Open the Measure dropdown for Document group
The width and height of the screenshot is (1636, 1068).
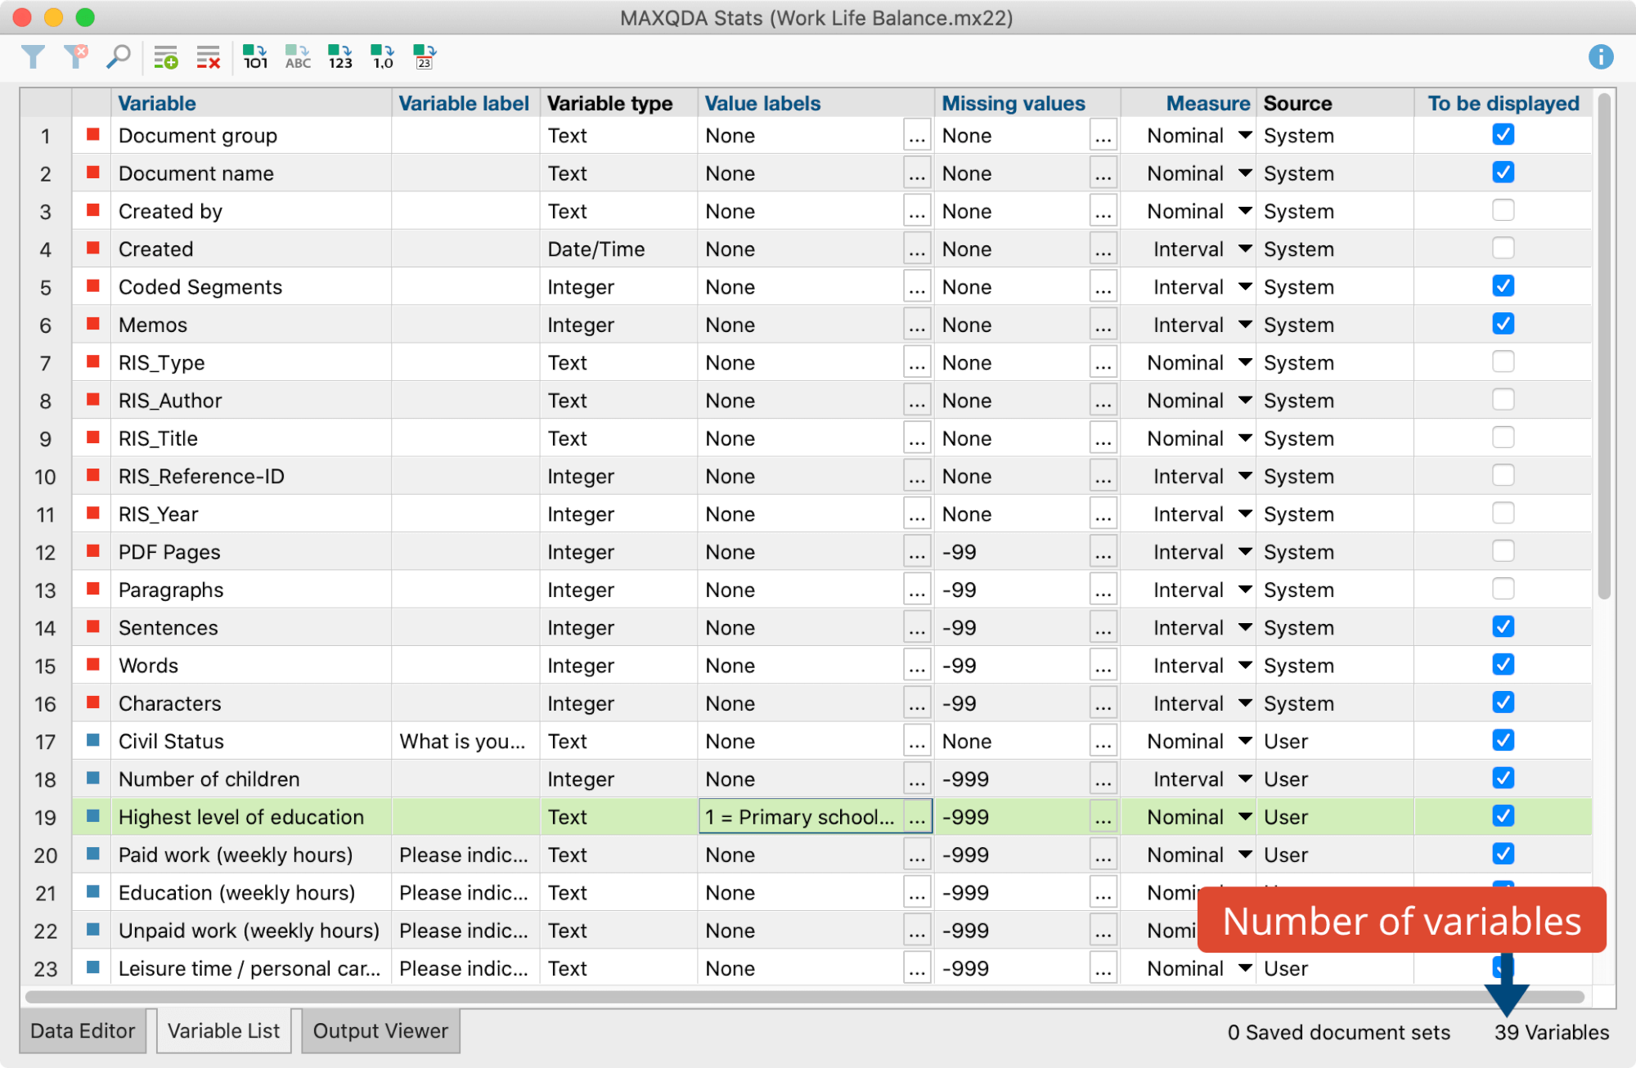(x=1243, y=135)
